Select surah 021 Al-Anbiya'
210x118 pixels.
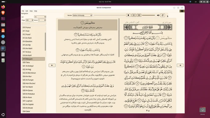point(33,66)
